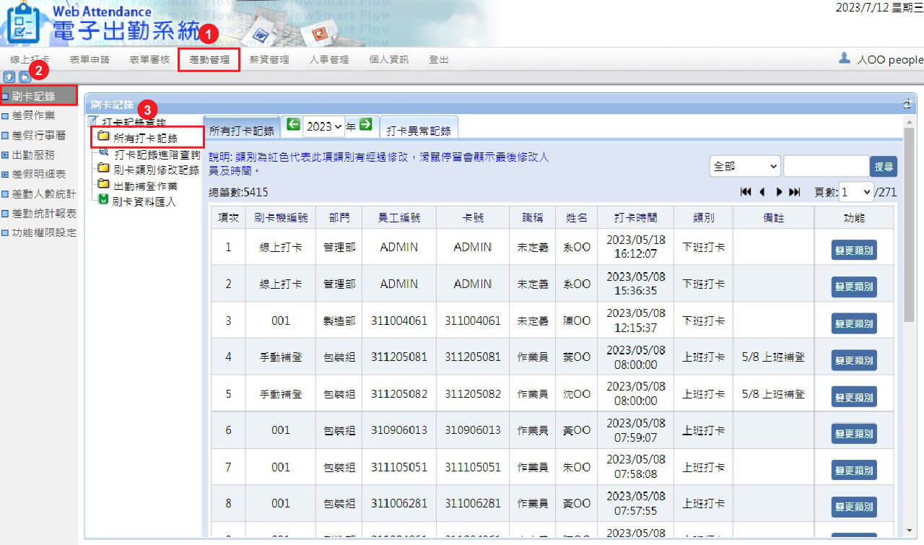924x545 pixels.
Task: Go to next year with green right arrow
Action: (366, 125)
